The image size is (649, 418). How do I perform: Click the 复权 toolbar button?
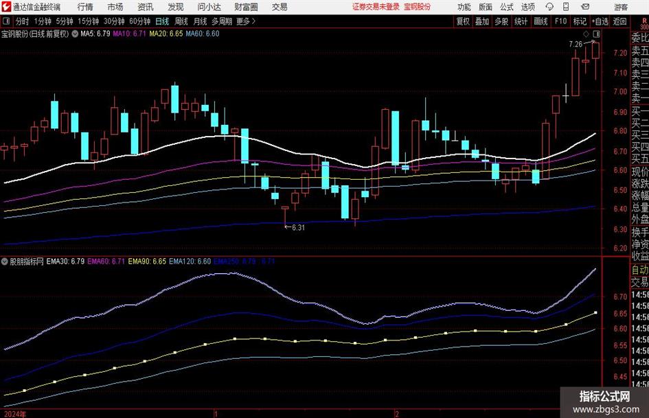(x=463, y=21)
